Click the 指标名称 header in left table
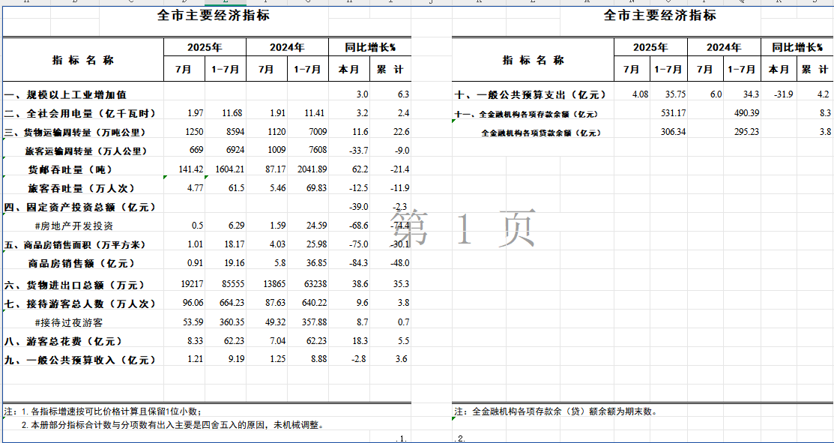The width and height of the screenshot is (834, 443). click(83, 60)
